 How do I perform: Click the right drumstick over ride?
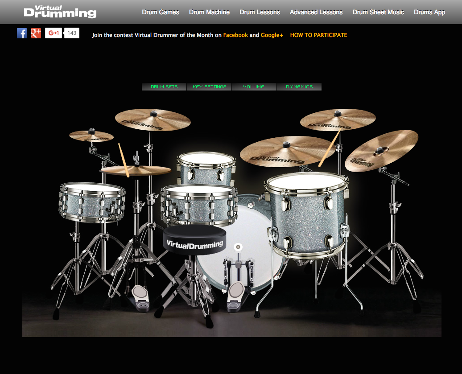click(x=330, y=148)
